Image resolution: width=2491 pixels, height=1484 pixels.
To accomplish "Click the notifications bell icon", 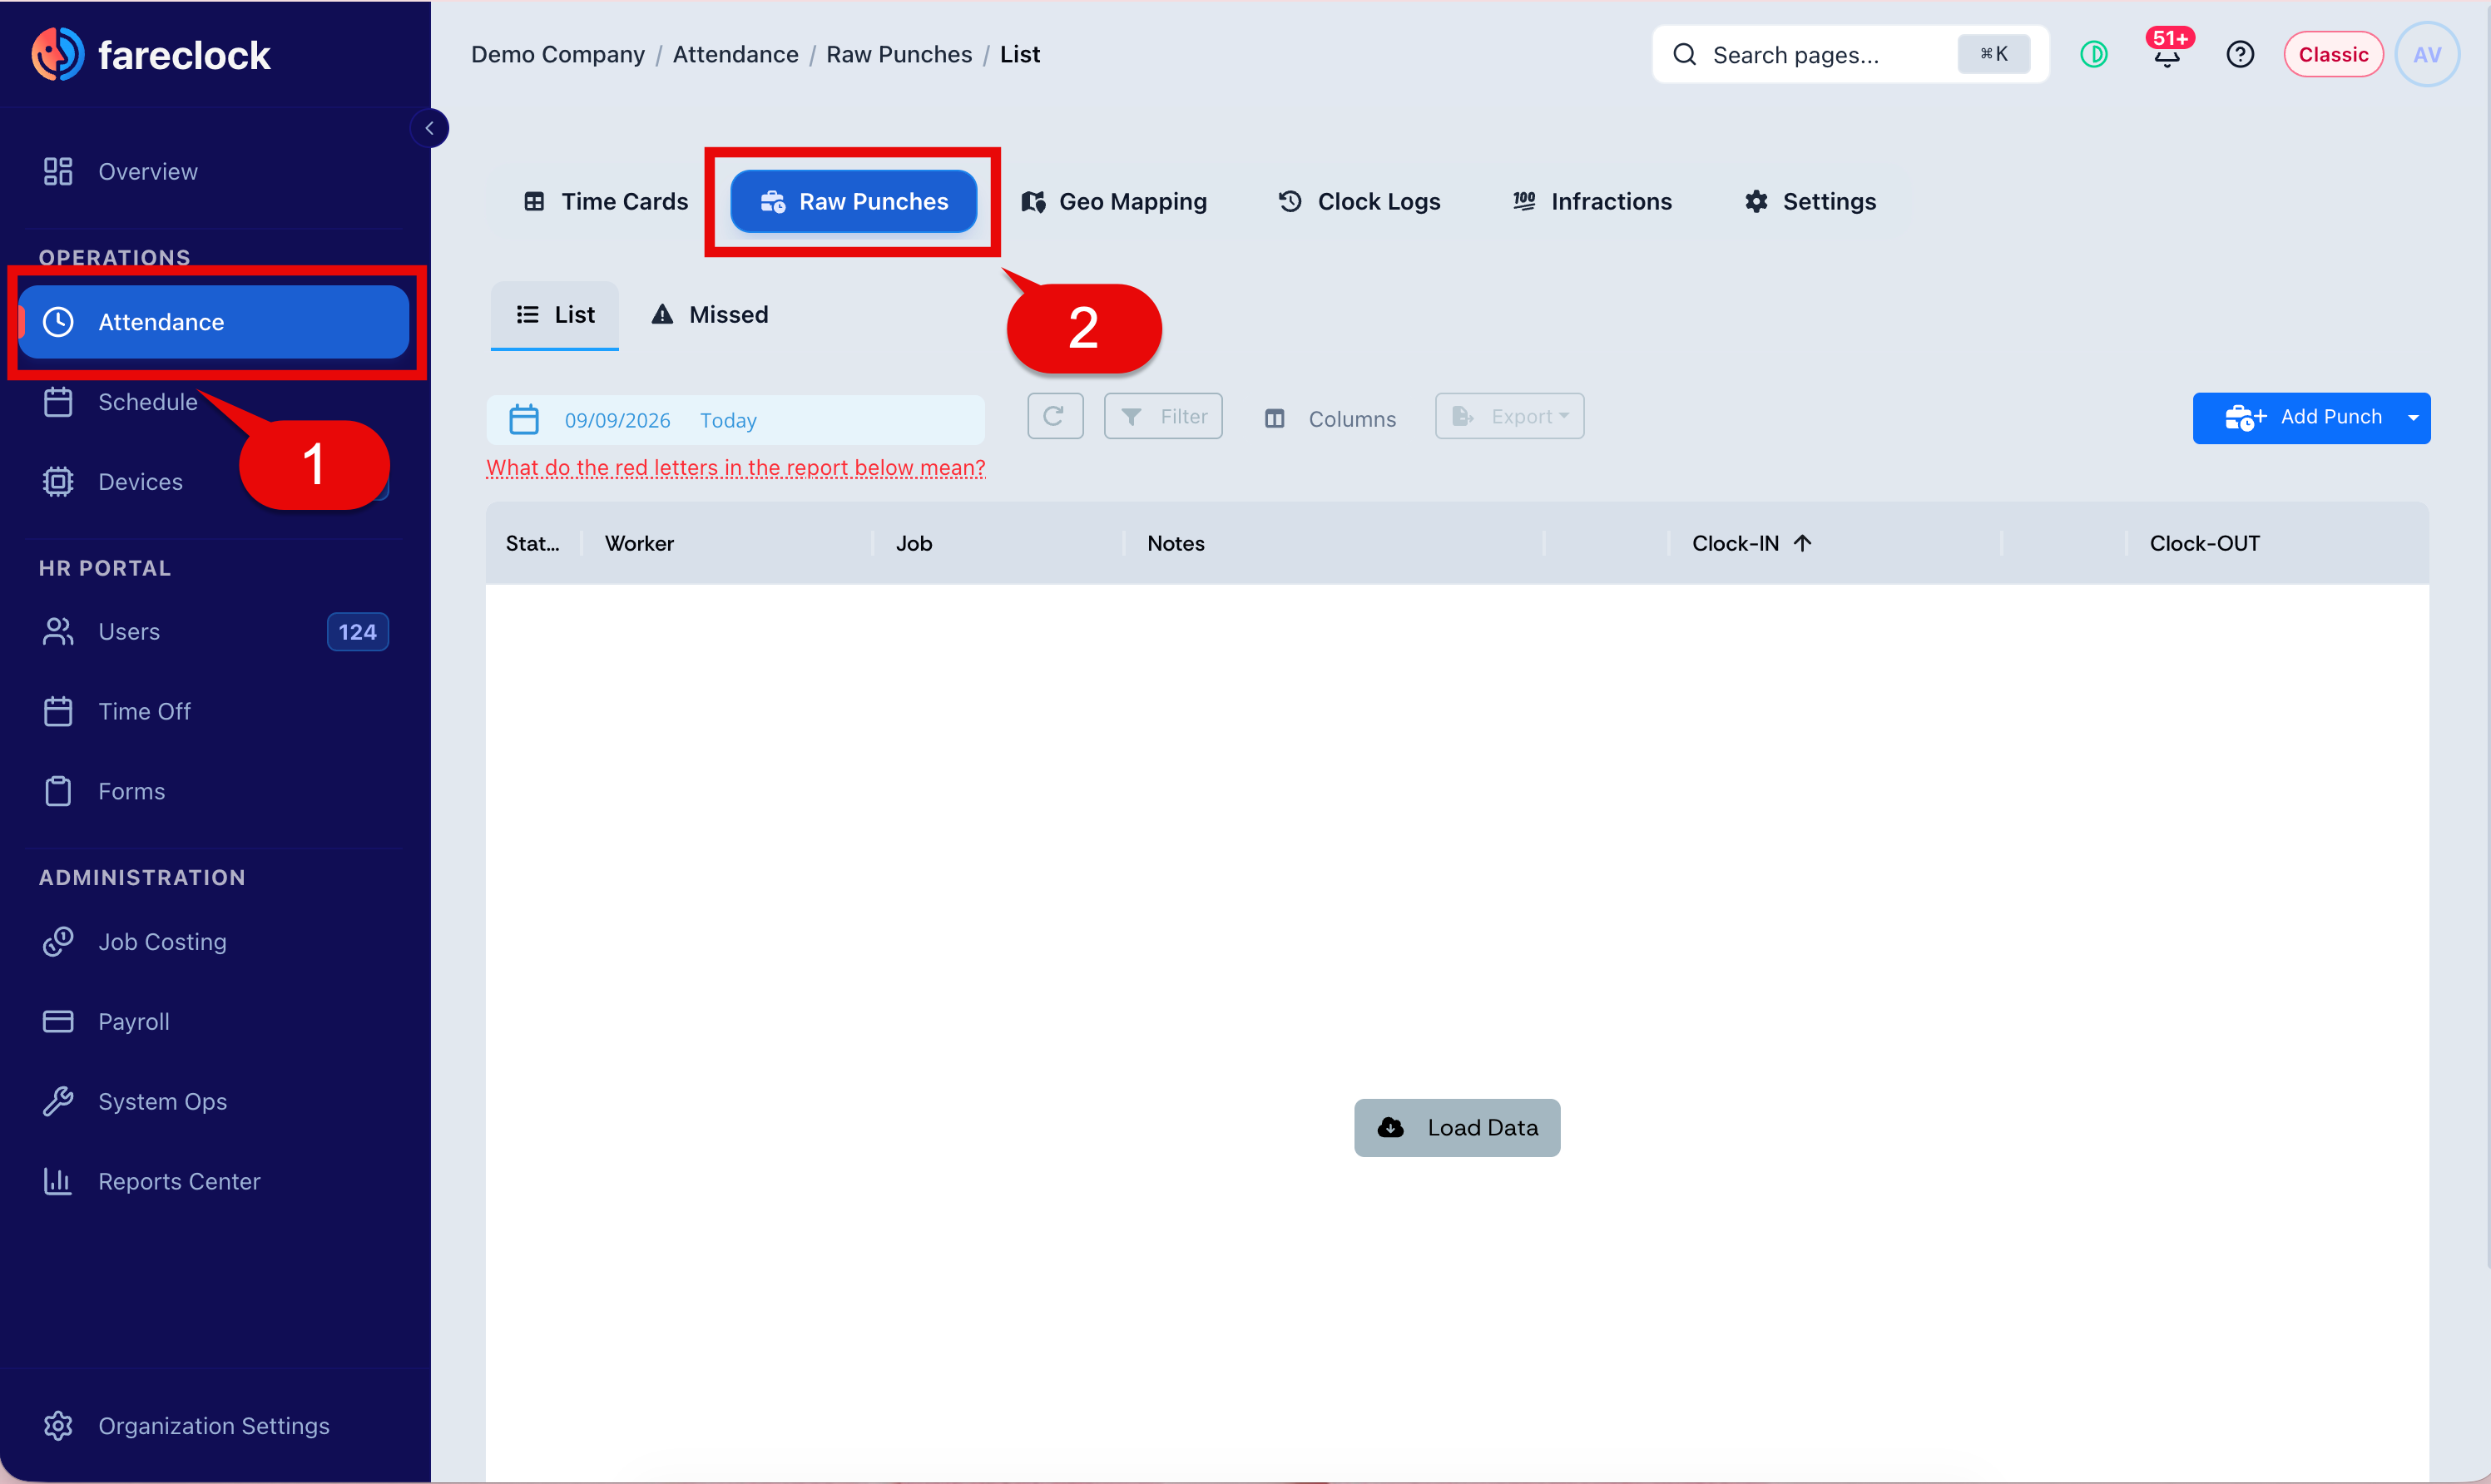I will (x=2166, y=54).
